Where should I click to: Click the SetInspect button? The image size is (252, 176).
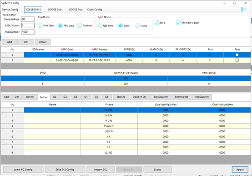[181, 97]
